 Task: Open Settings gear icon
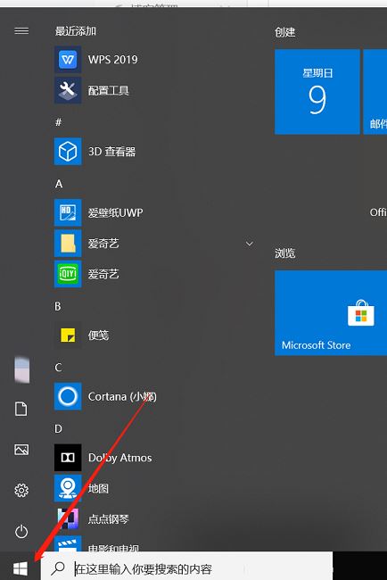click(x=21, y=490)
